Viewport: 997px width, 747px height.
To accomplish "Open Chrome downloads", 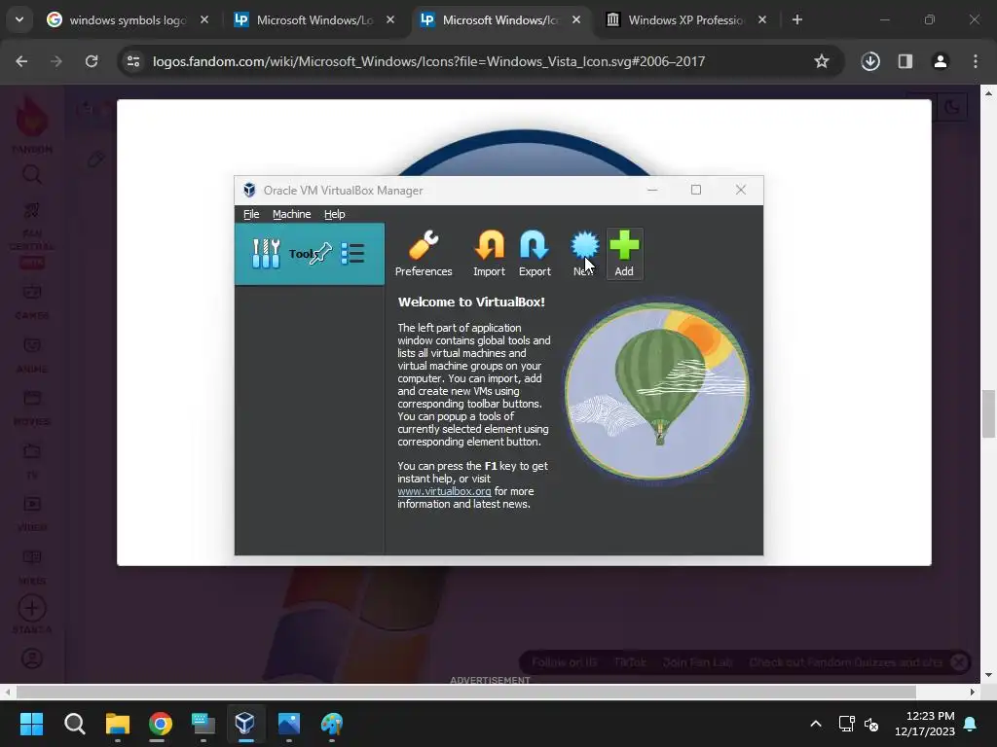I will [870, 61].
